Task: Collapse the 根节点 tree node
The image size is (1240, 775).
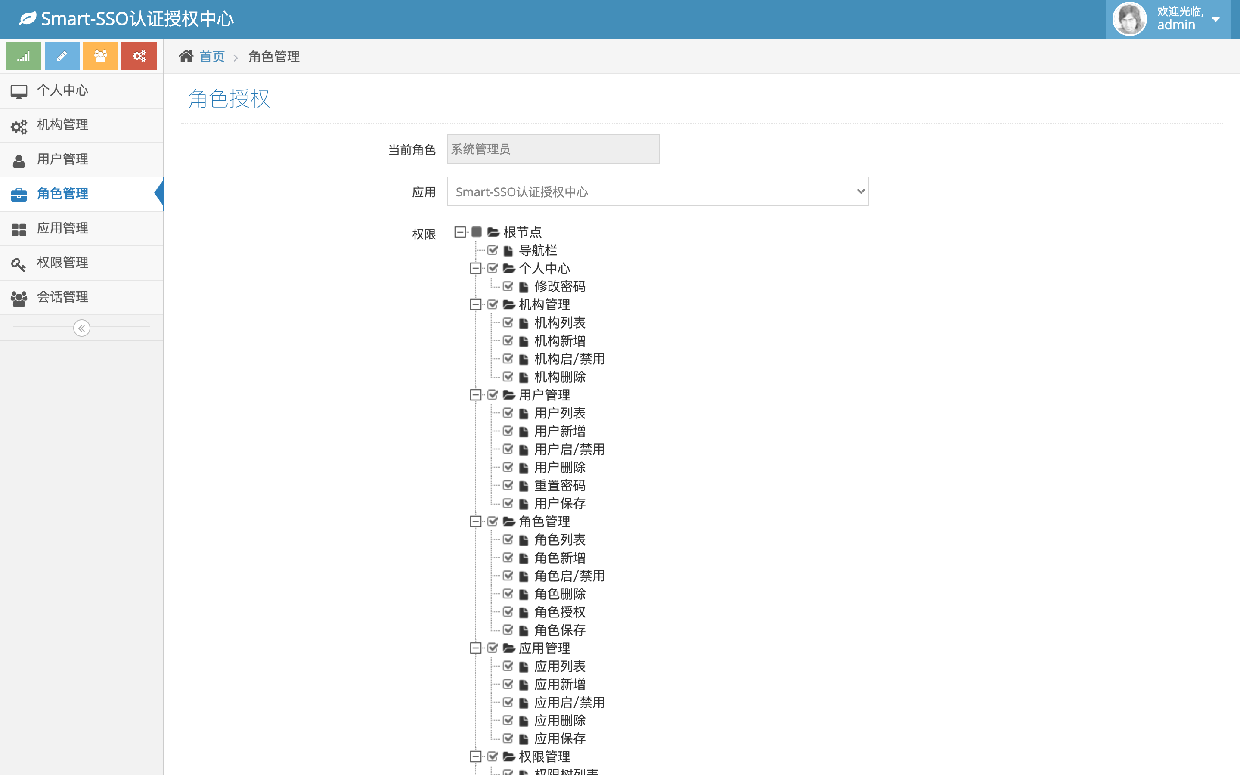Action: click(x=460, y=232)
